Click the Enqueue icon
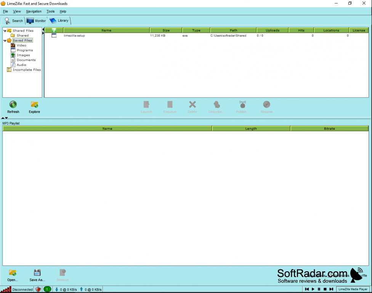 (170, 104)
